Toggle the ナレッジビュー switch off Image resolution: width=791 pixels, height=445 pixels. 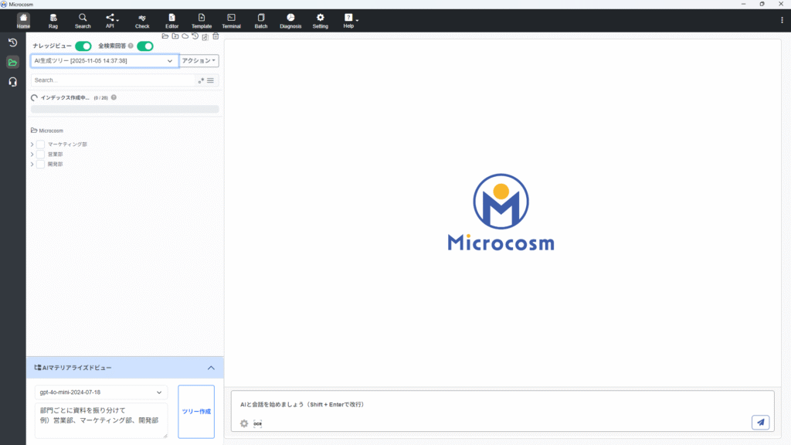pos(83,46)
